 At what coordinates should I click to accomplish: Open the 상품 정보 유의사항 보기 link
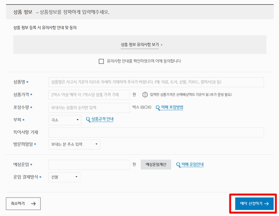tap(140, 45)
